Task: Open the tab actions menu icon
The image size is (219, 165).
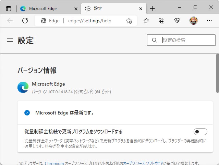Action: [x=9, y=9]
